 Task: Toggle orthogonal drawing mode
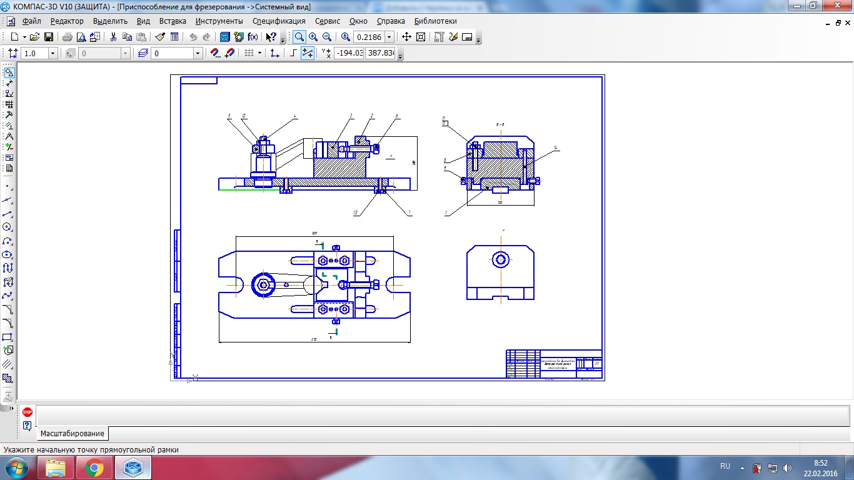294,54
